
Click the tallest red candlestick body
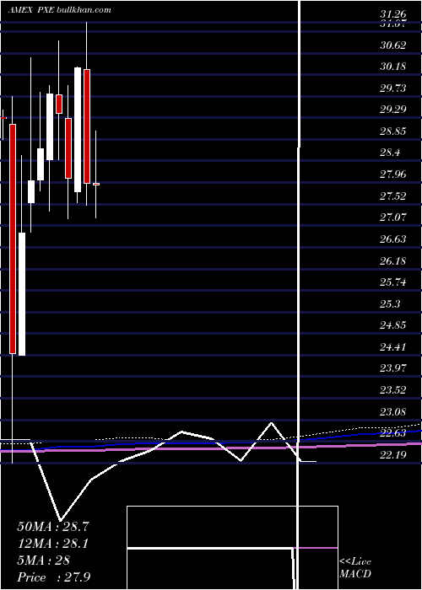[13, 239]
